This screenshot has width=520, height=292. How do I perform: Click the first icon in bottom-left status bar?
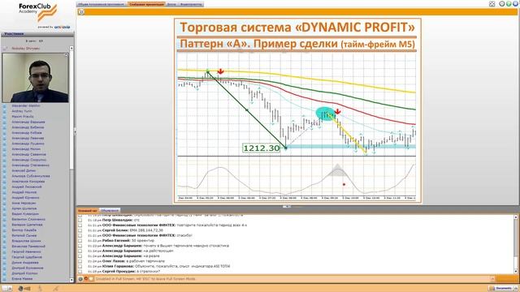point(7,289)
